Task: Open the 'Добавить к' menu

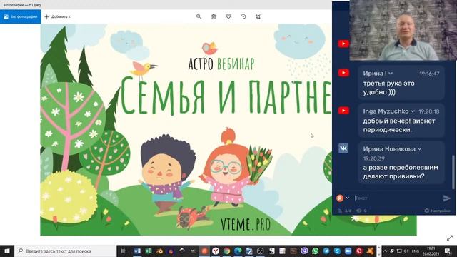Action: pyautogui.click(x=57, y=16)
